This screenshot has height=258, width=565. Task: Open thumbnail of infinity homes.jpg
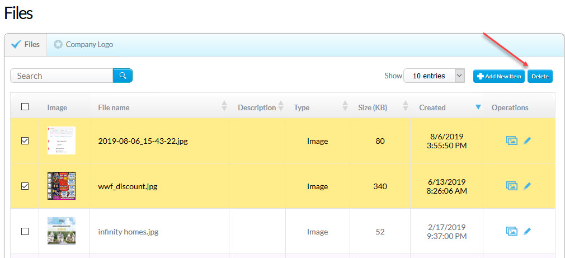click(62, 231)
